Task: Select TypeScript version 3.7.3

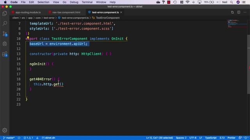Action: [222, 138]
